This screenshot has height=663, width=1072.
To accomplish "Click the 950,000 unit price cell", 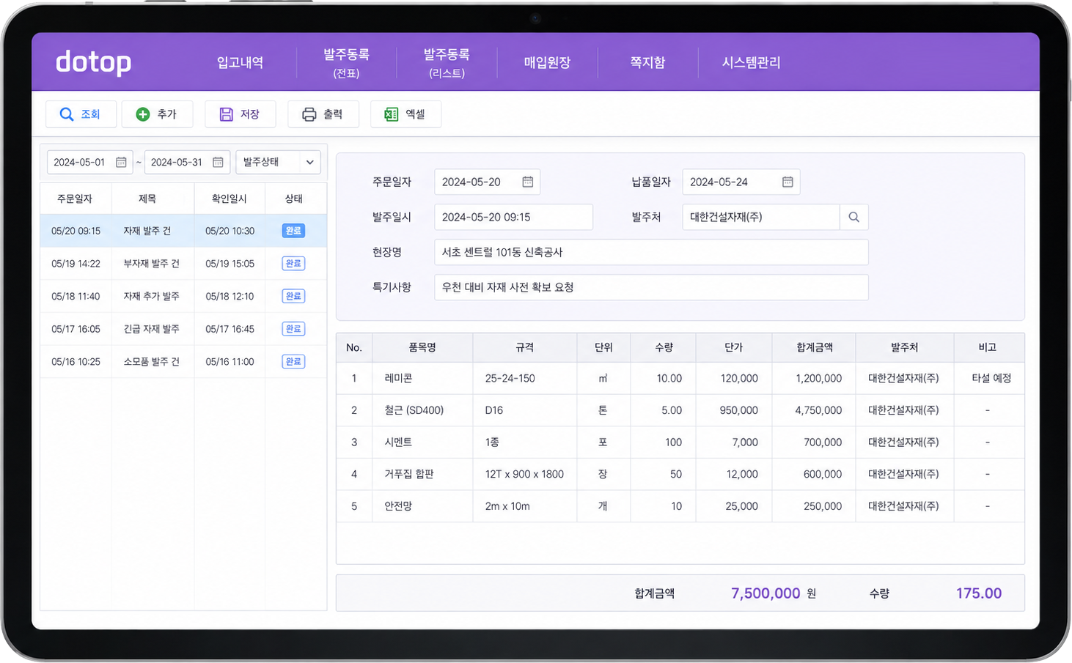I will 734,410.
